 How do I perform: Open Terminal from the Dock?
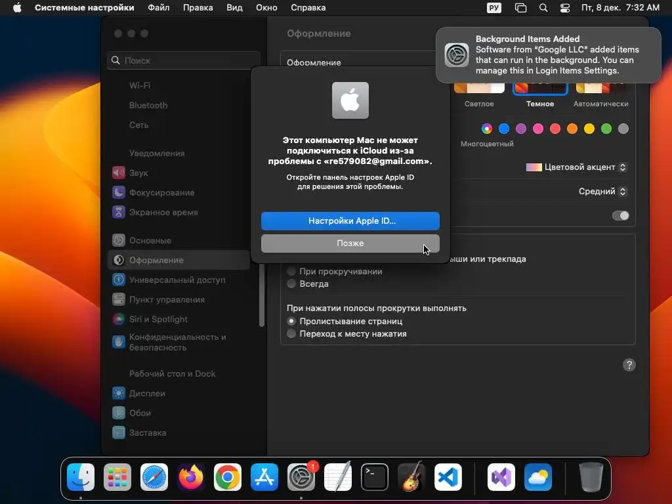coord(375,477)
